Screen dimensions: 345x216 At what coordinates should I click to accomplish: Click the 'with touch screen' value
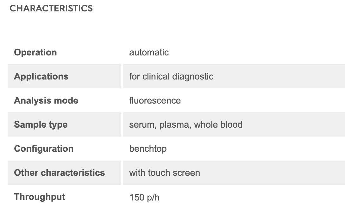coord(165,173)
